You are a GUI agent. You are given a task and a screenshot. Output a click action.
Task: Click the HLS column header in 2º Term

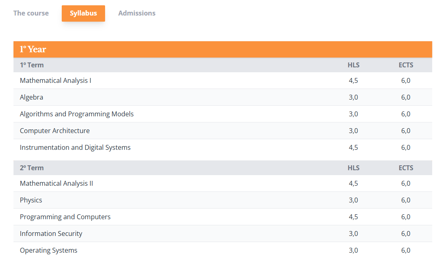pos(353,168)
